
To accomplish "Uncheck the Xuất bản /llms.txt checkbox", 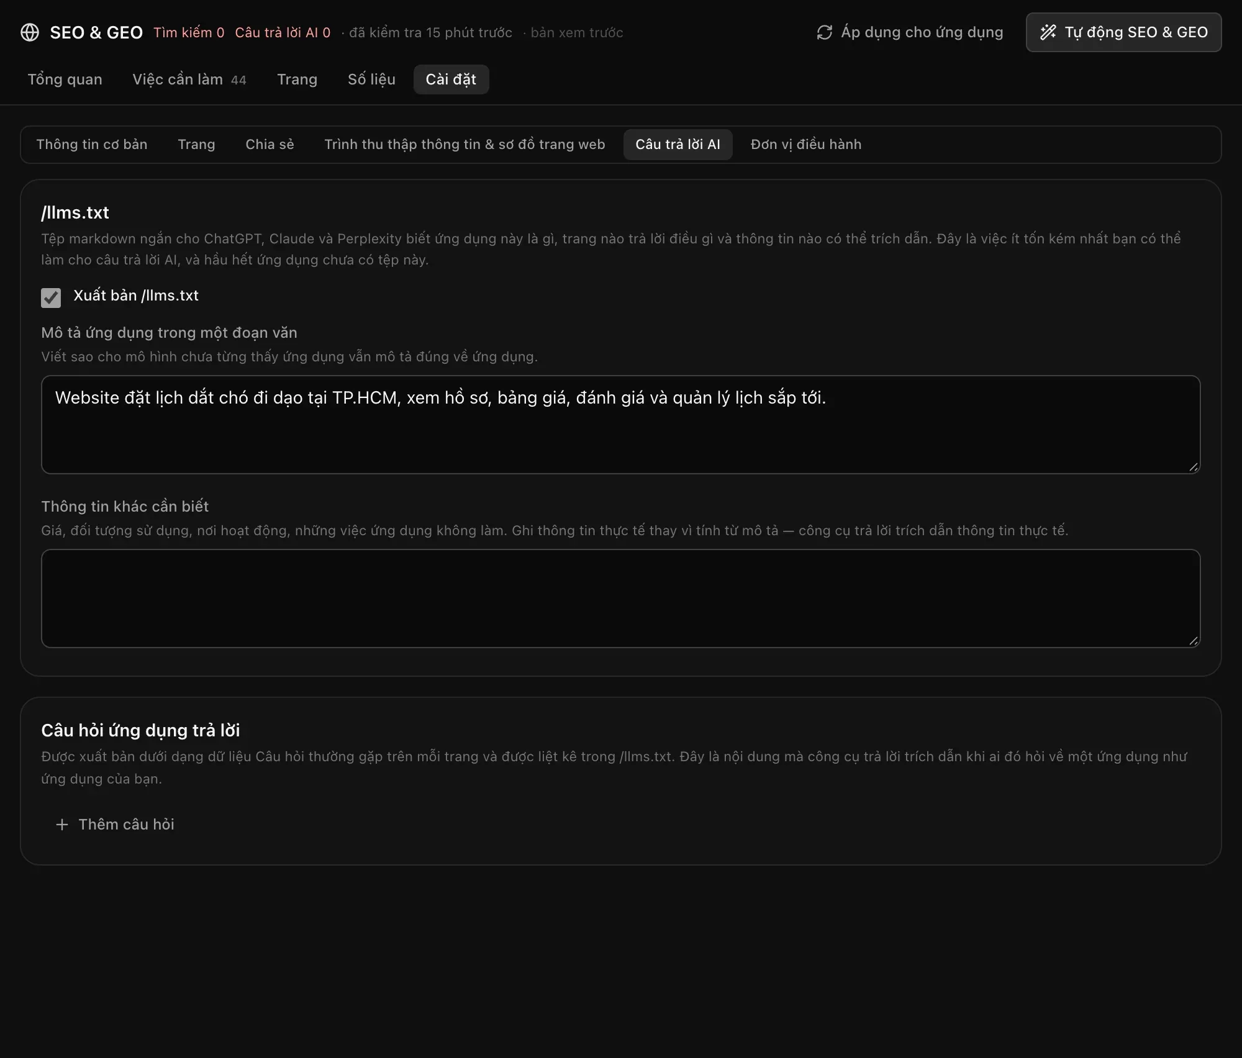I will [x=51, y=297].
